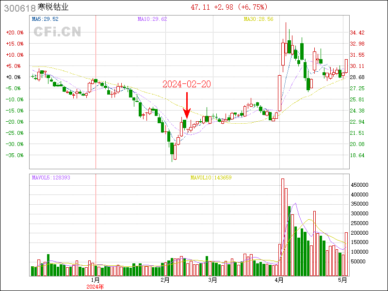This screenshot has height=291, width=388.
Task: Click the +20.0% left axis label
Action: point(15,32)
